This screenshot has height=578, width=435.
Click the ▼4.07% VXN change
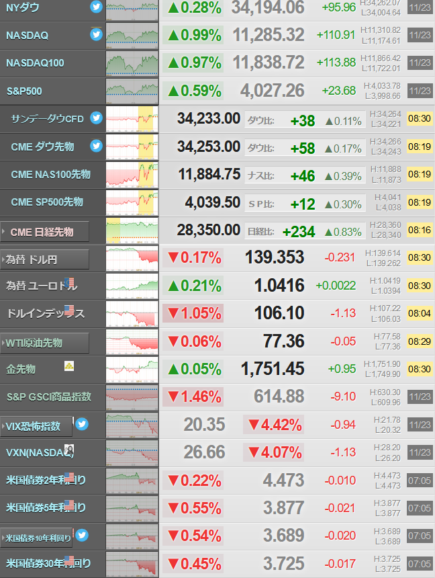point(275,452)
